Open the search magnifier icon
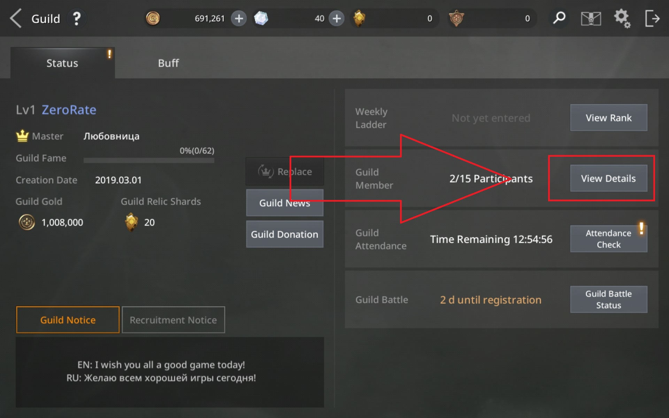This screenshot has width=669, height=418. pos(559,18)
